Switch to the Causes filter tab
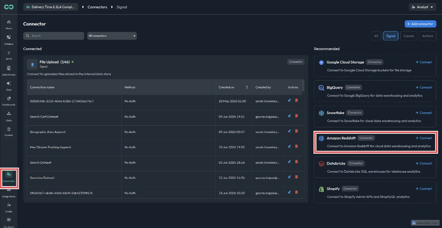 (408, 36)
